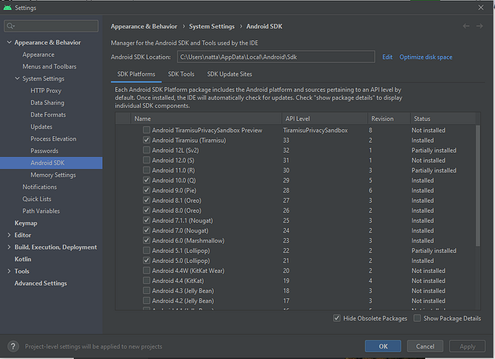Screen dimensions: 495x359
Task: Click the SDK platforms list scrollbar
Action: (x=478, y=185)
